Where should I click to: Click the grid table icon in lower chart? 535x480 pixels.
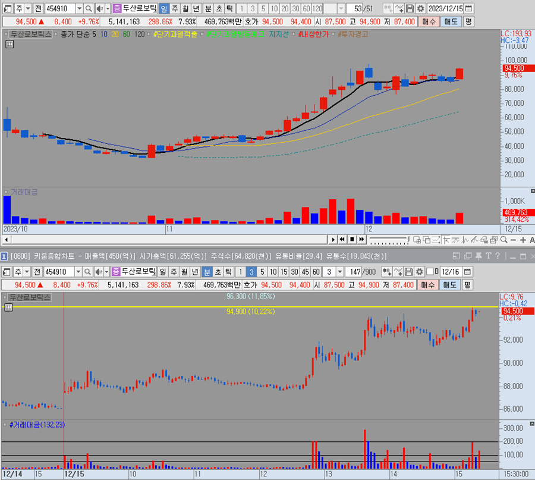pyautogui.click(x=8, y=308)
